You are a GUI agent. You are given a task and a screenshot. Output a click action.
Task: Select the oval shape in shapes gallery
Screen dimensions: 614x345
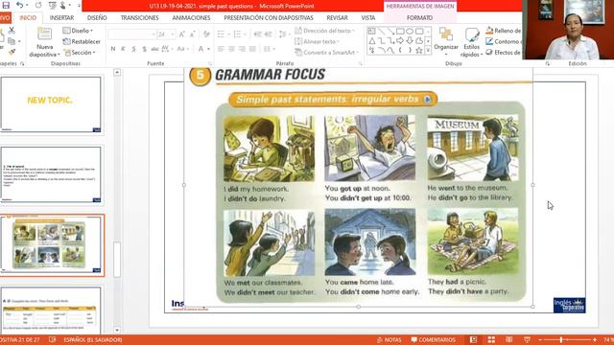coord(410,31)
